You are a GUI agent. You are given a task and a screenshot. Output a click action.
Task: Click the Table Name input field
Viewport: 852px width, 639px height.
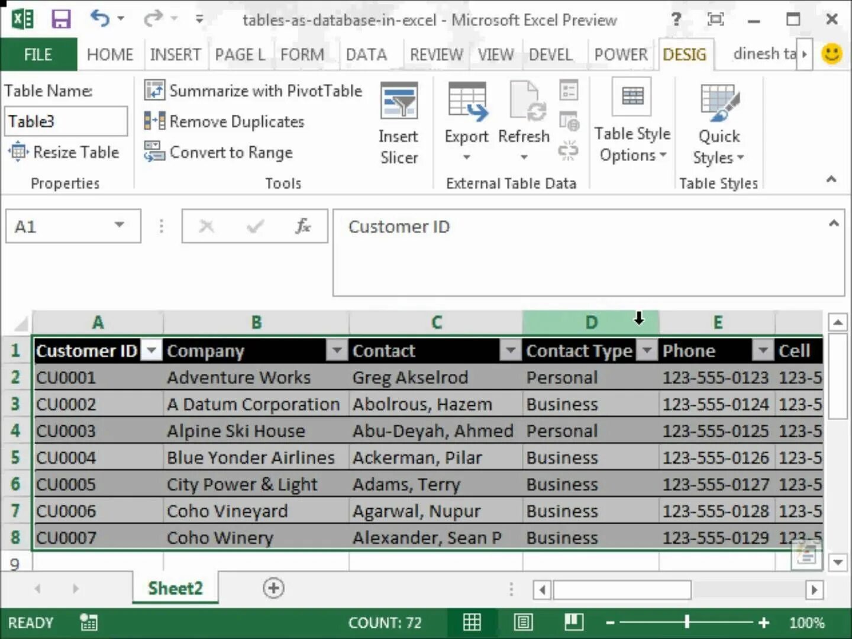(x=66, y=121)
